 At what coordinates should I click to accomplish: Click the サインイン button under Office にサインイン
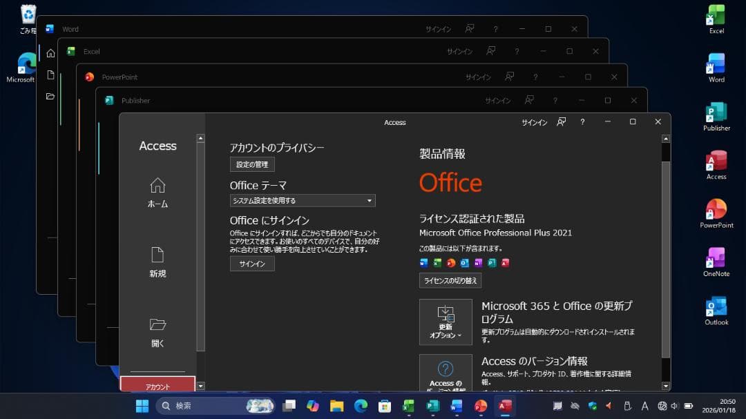click(251, 264)
